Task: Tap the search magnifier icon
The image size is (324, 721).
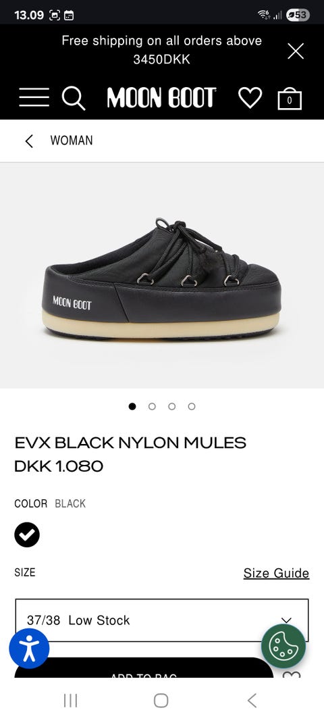Action: pyautogui.click(x=74, y=99)
